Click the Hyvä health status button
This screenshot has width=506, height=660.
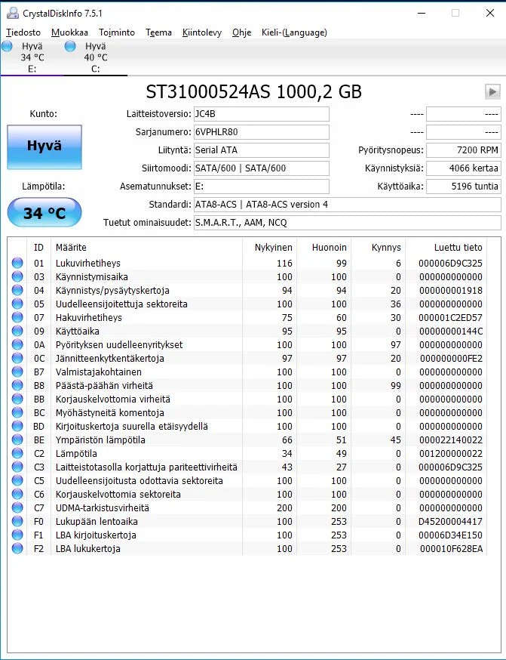[44, 146]
